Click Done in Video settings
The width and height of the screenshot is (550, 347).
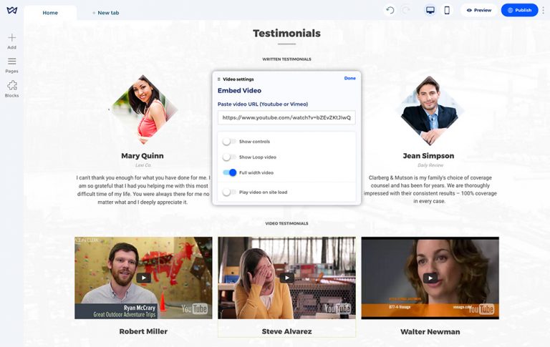click(x=349, y=78)
